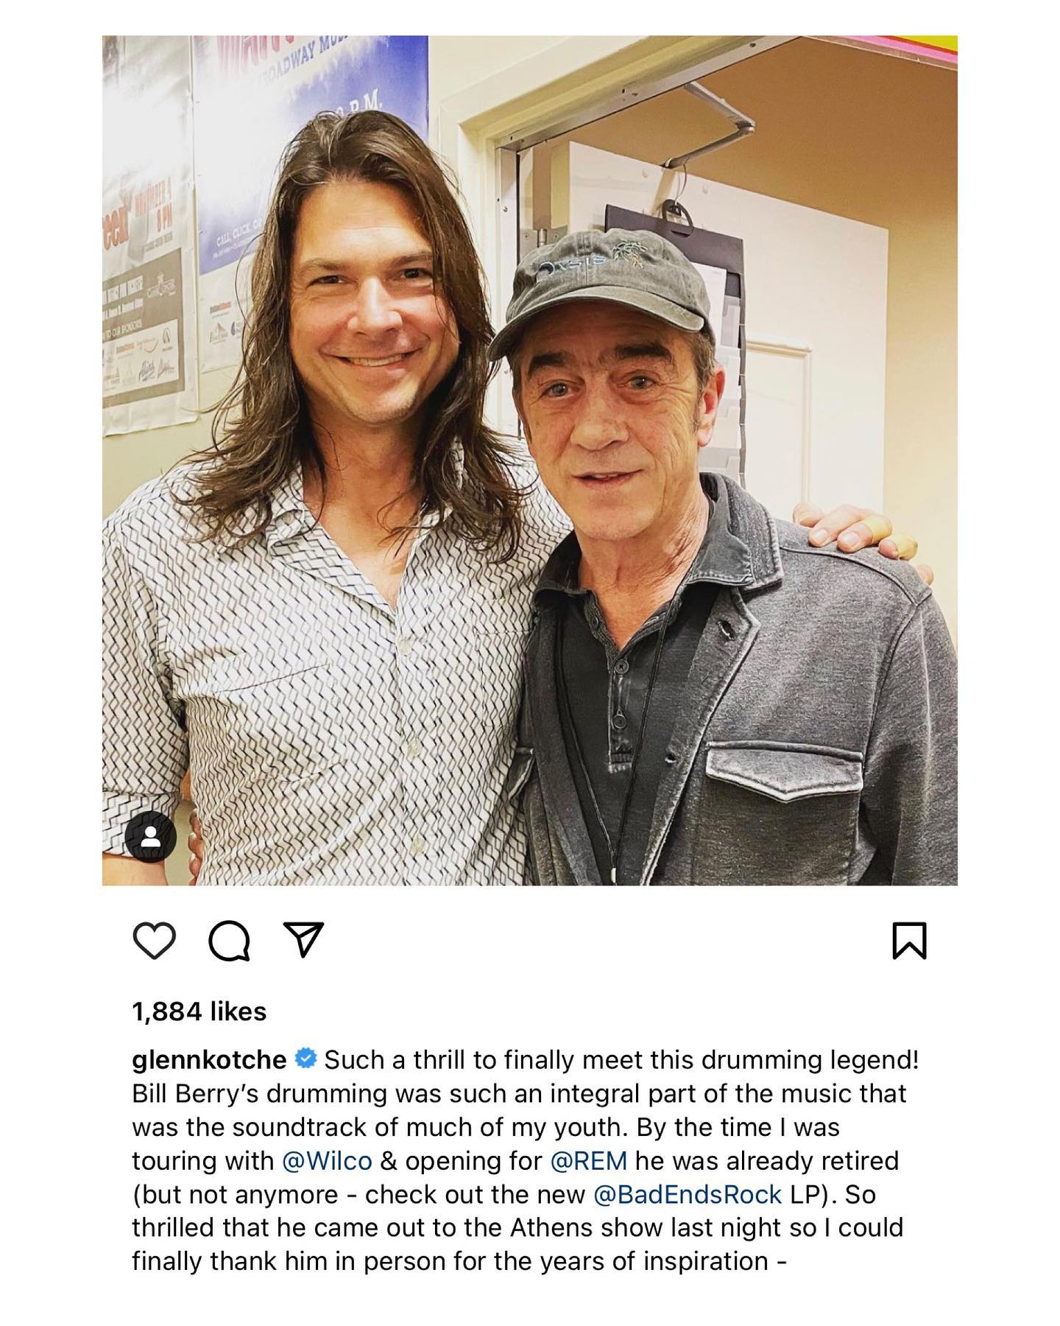This screenshot has height=1326, width=1060.
Task: Click the blue verified badge beside glennkotche
Action: (305, 1059)
